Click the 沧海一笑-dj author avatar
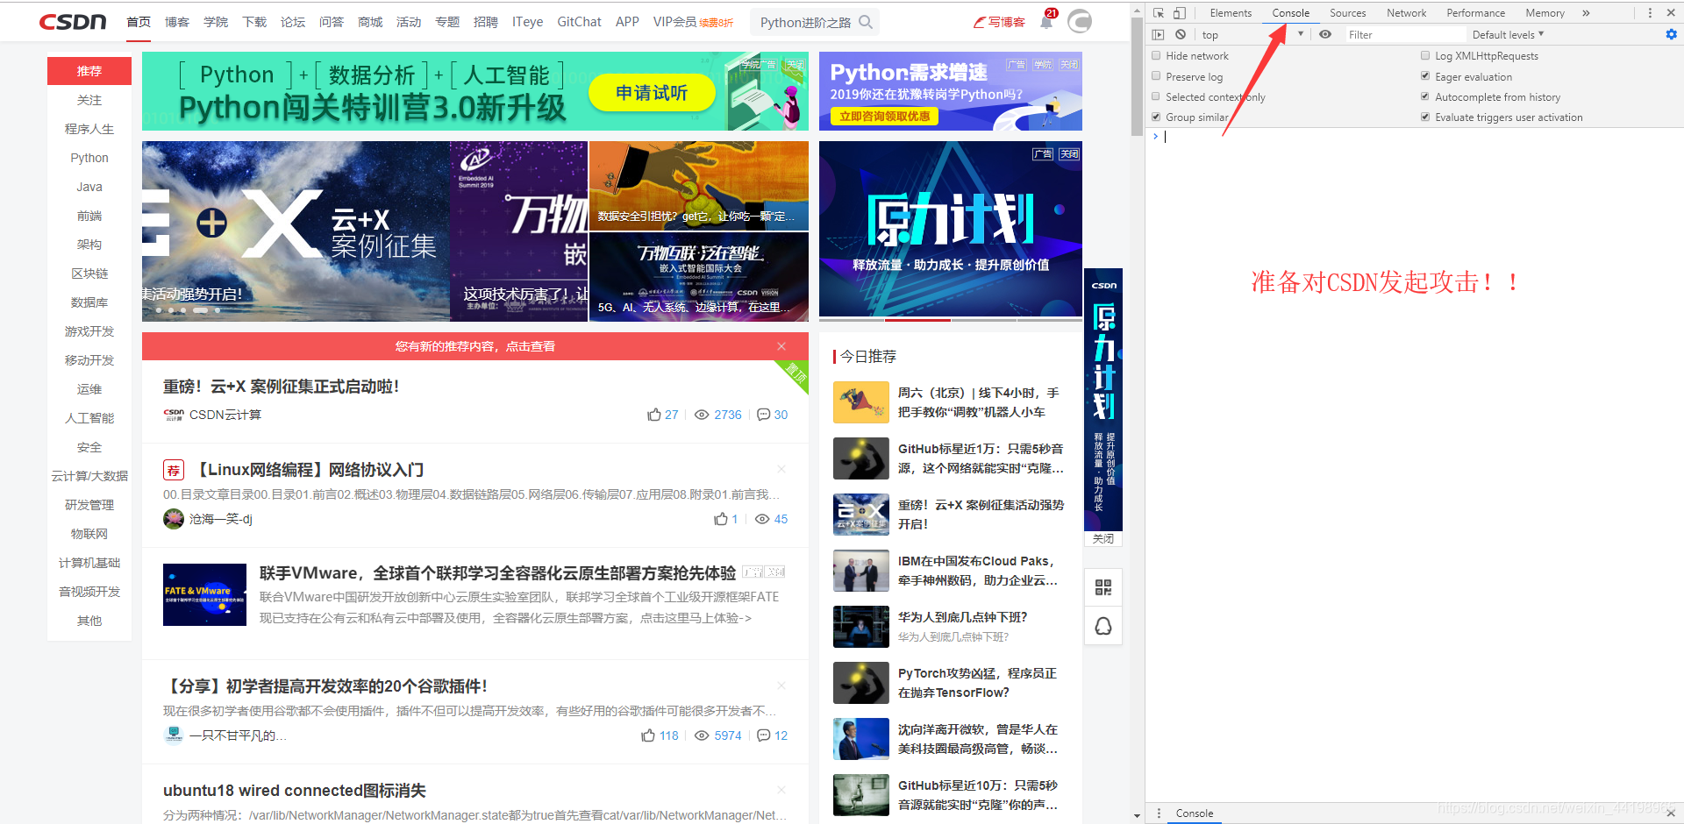Viewport: 1684px width, 824px height. click(x=174, y=519)
